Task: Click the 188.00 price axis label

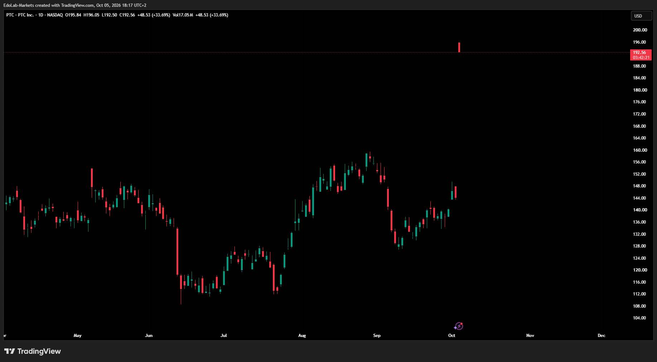Action: (x=639, y=66)
